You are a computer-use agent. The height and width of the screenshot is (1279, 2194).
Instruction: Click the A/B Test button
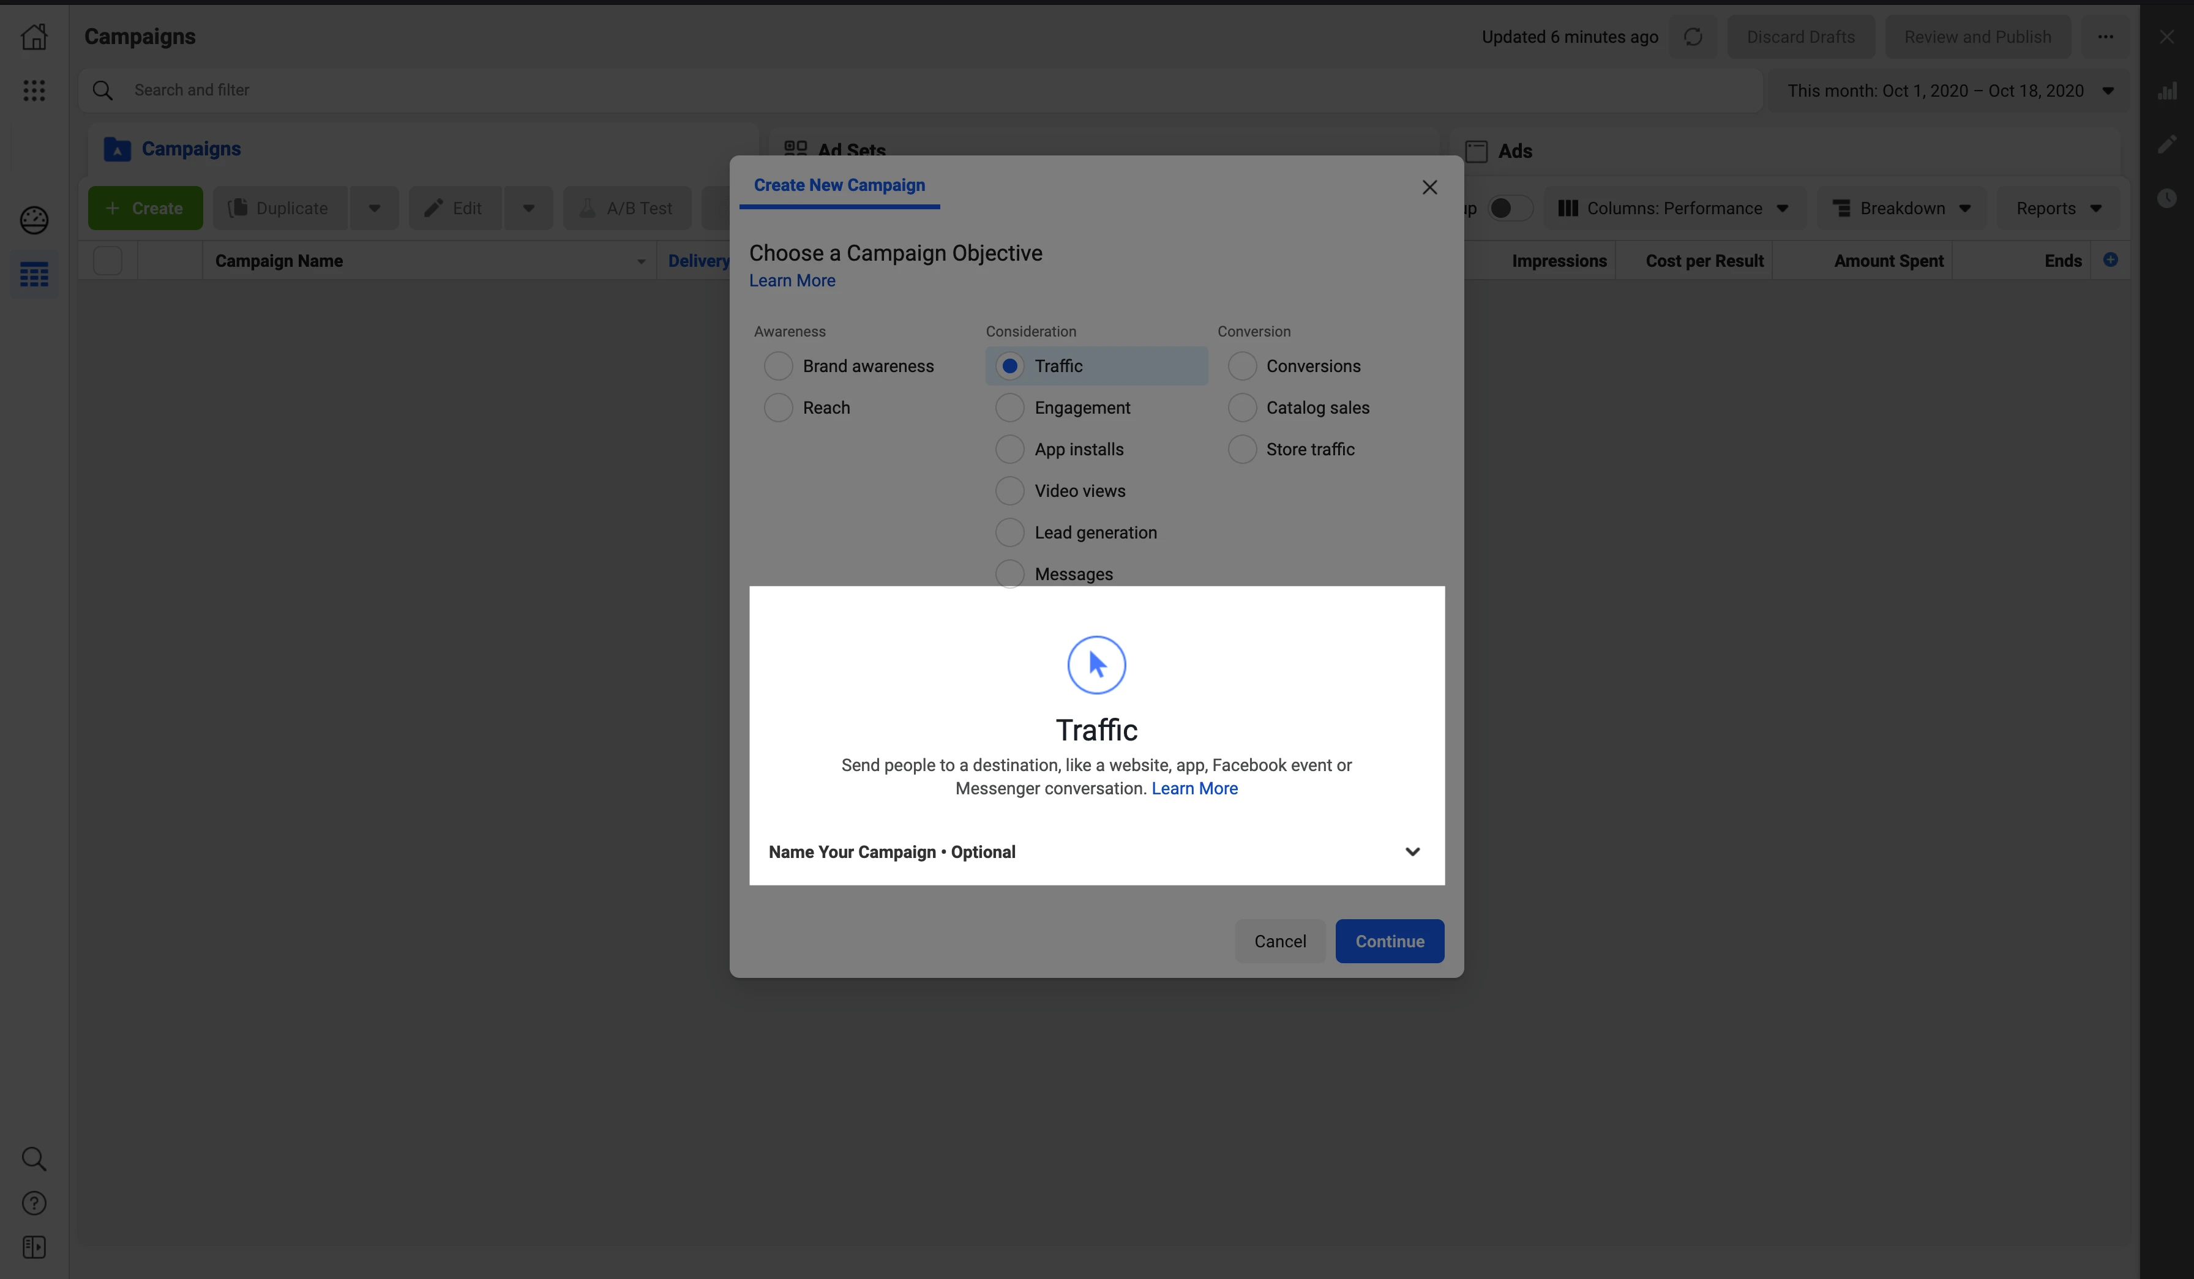coord(627,209)
